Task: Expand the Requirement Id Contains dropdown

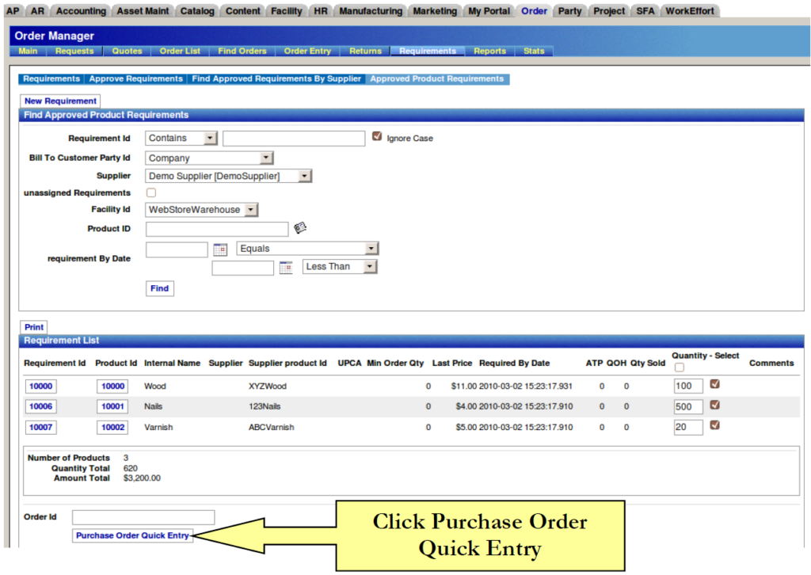Action: click(x=181, y=138)
